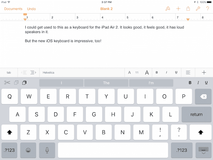The image size is (213, 160).
Task: Tap the help question mark icon
Action: [207, 9]
